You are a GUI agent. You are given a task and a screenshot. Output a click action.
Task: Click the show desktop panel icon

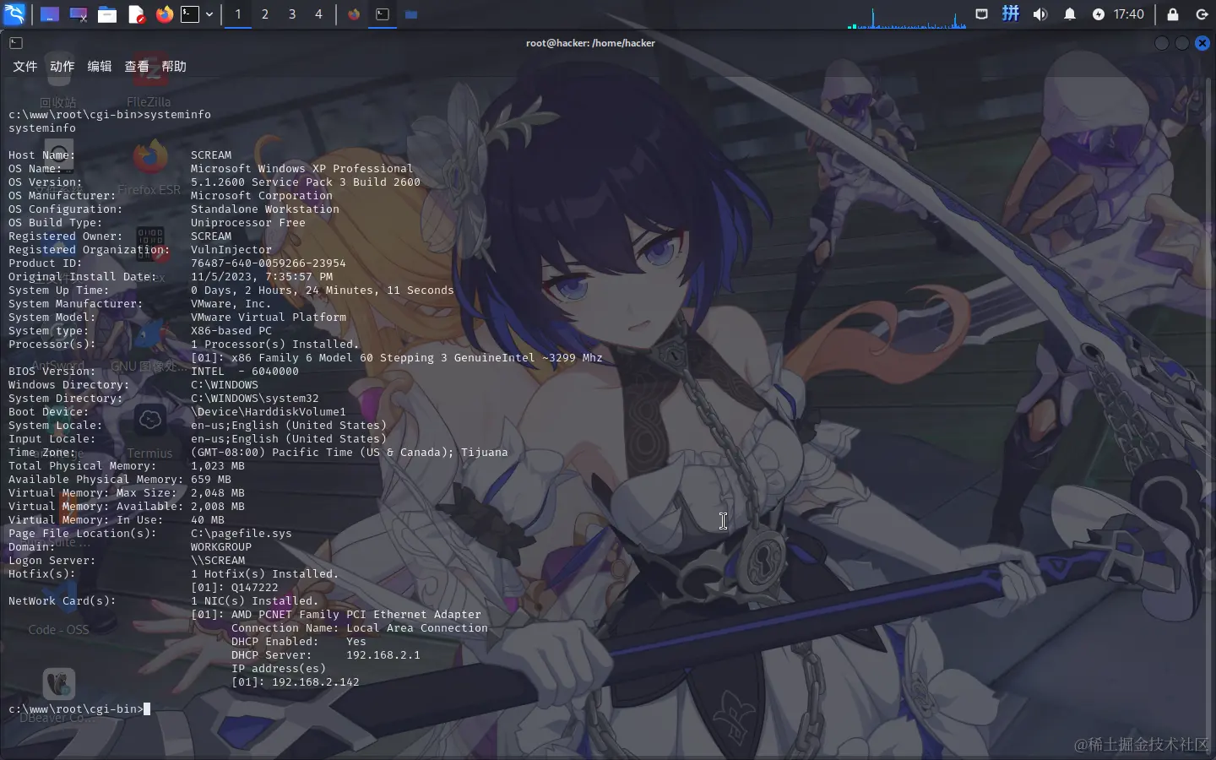tap(50, 14)
